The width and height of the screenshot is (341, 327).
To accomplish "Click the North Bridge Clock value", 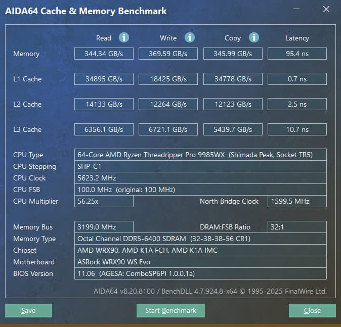I will click(297, 201).
